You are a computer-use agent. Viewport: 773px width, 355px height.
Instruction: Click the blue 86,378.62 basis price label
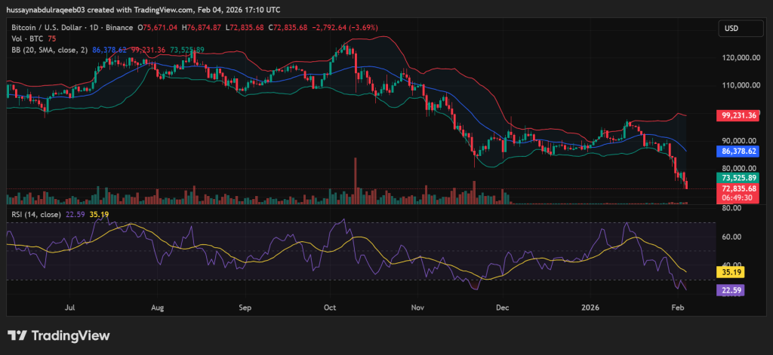(737, 151)
